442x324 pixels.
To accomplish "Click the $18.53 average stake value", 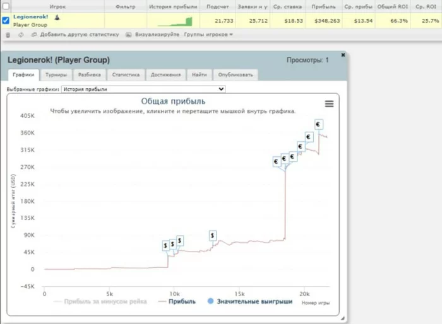I will tap(294, 21).
